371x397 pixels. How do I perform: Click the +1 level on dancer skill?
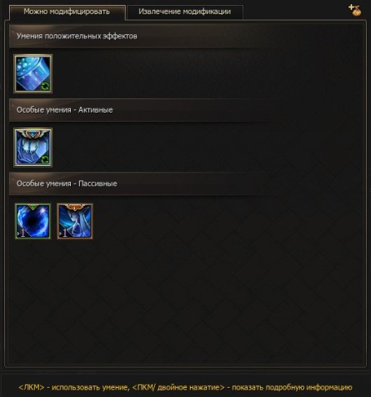tap(63, 233)
